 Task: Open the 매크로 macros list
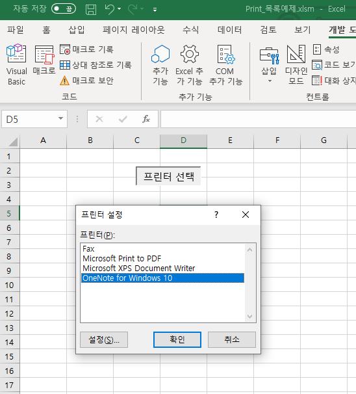44,60
